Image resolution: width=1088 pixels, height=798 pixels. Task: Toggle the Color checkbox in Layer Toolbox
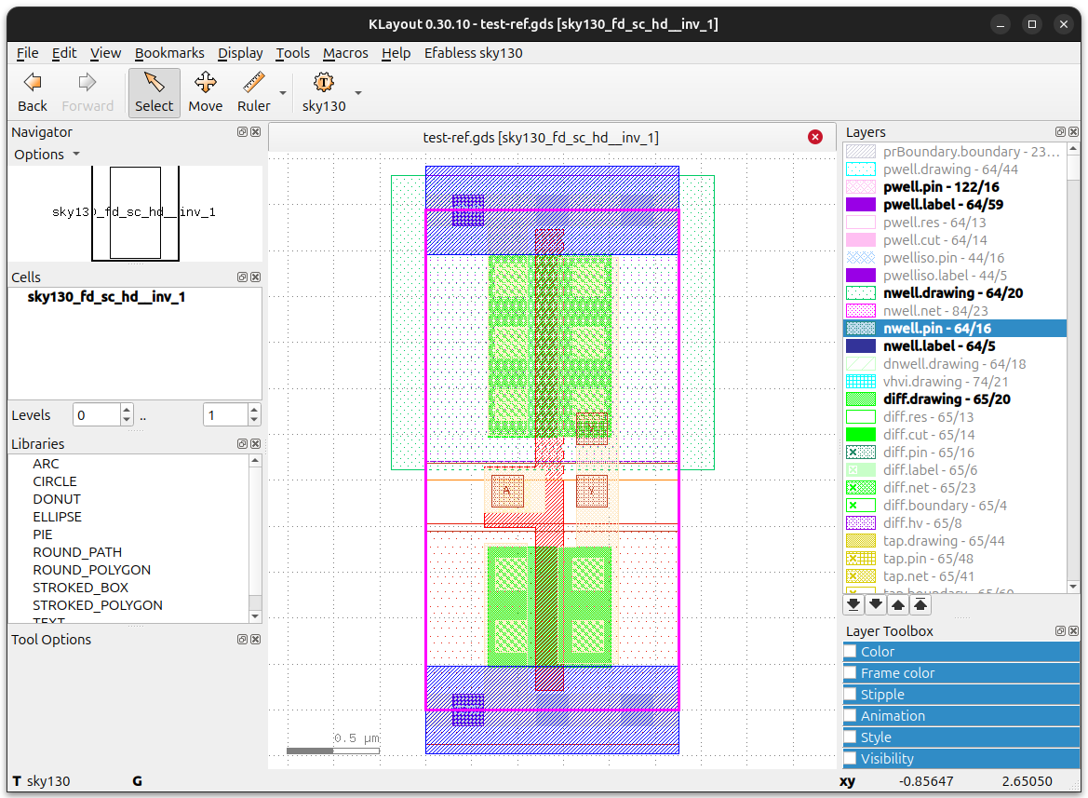point(850,652)
